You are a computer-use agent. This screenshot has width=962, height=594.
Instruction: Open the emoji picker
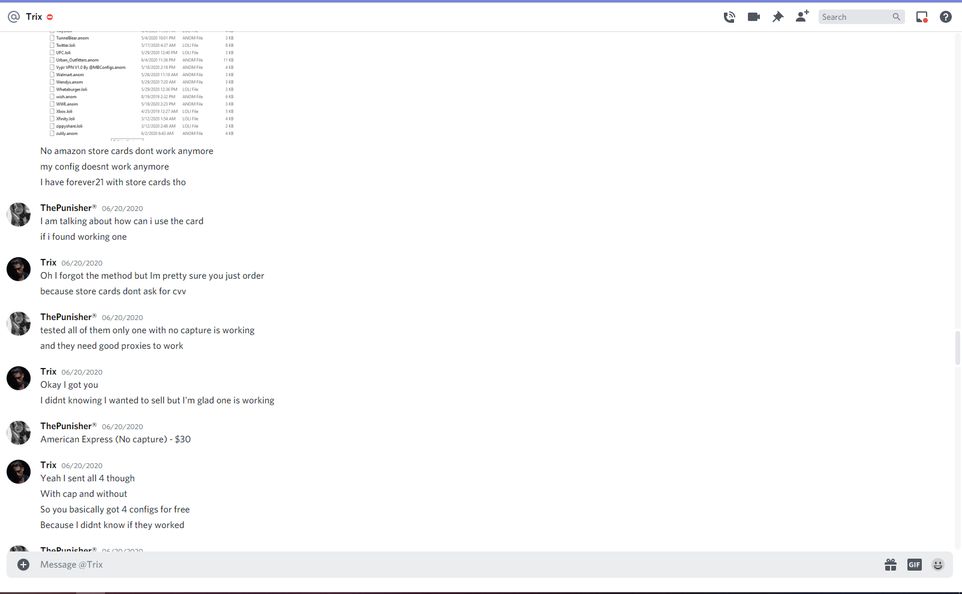tap(938, 565)
